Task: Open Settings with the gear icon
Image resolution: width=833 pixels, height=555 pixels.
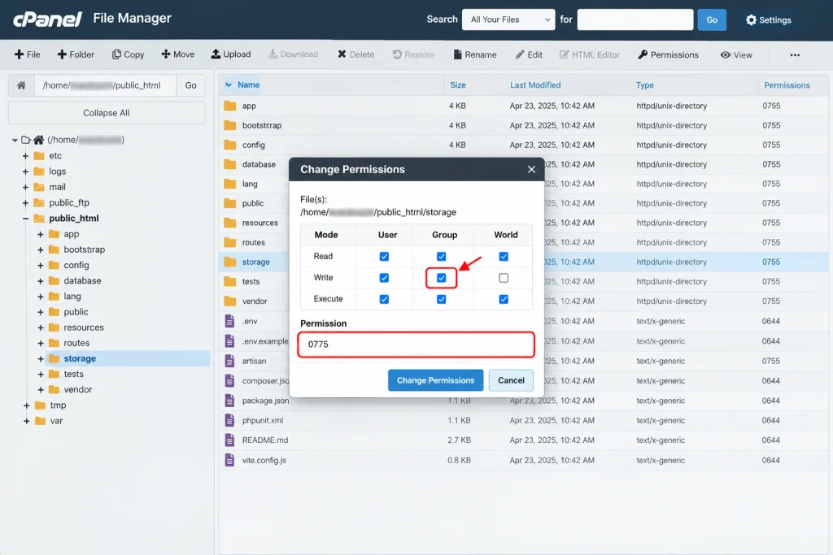Action: 768,20
